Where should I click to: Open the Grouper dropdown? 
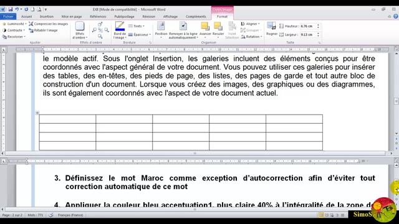point(251,30)
